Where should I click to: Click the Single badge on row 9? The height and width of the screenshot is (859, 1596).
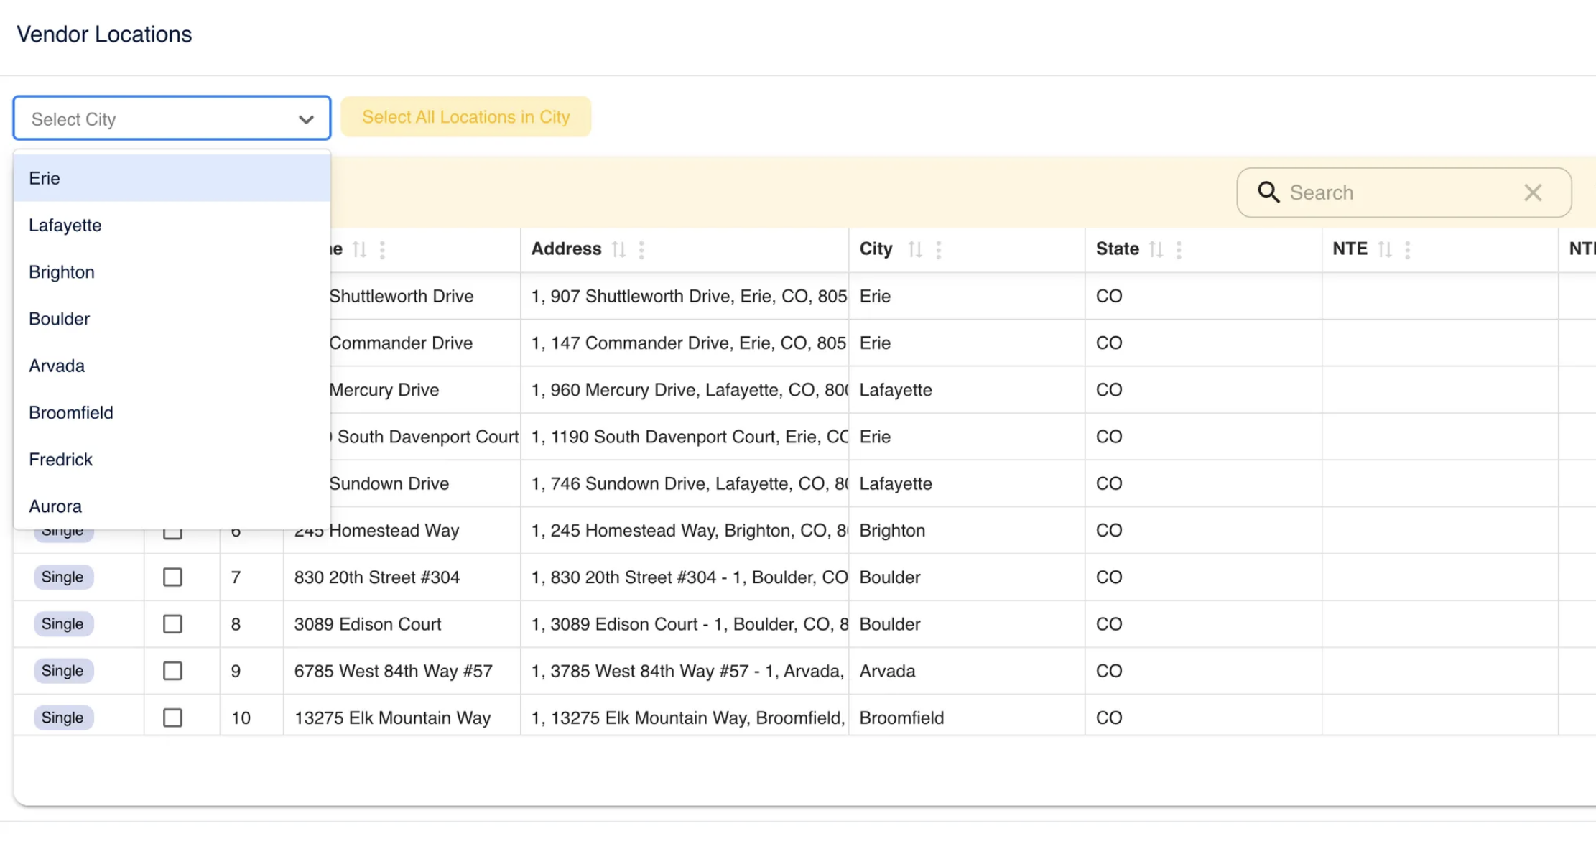pyautogui.click(x=62, y=671)
